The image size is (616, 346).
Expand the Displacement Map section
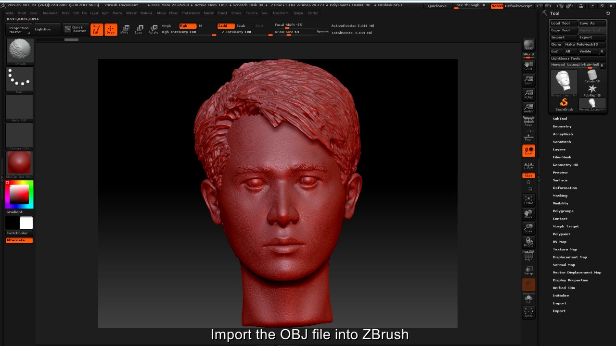tap(570, 257)
